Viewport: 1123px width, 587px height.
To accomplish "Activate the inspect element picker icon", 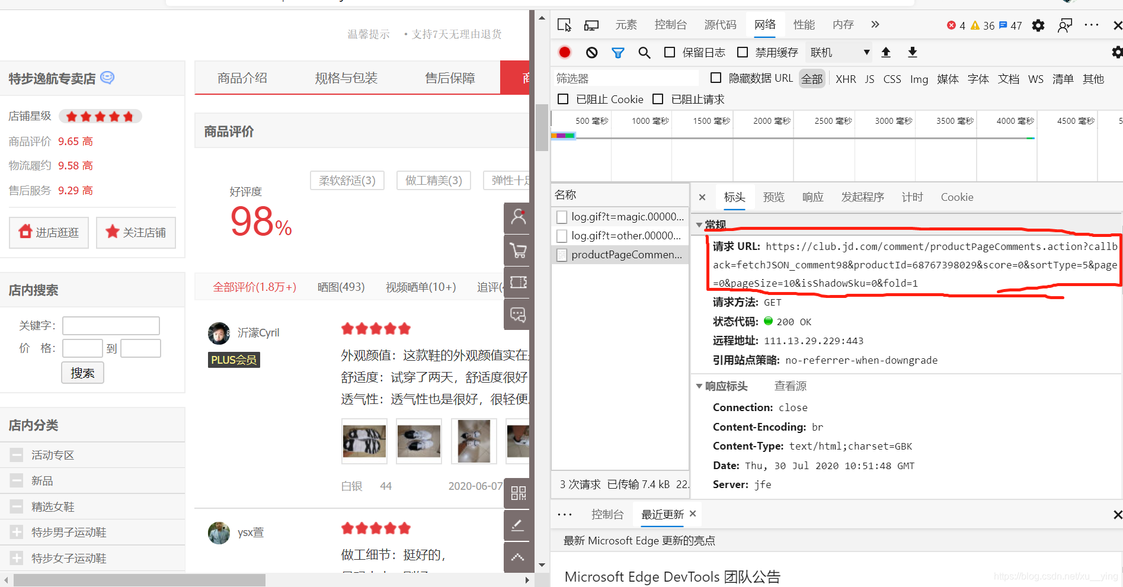I will [x=564, y=25].
